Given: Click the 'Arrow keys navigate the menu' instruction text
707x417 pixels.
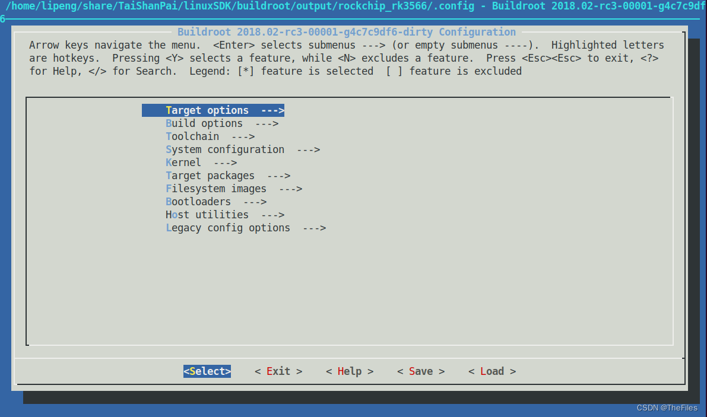Looking at the screenshot, I should click(x=115, y=45).
